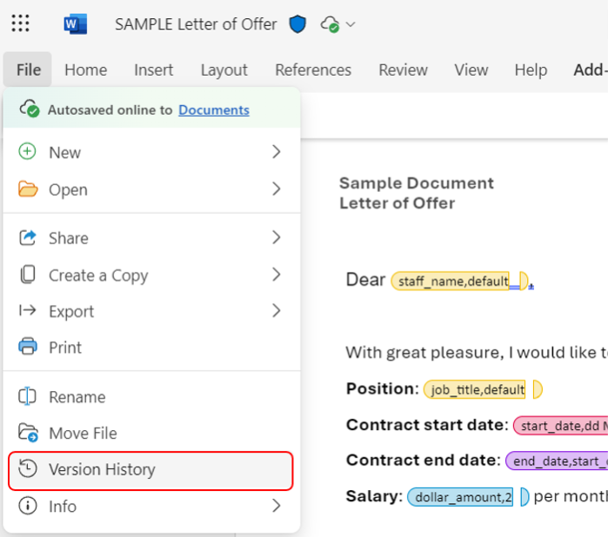Click the Rename icon in menu
Viewport: 608px width, 537px height.
pyautogui.click(x=28, y=397)
